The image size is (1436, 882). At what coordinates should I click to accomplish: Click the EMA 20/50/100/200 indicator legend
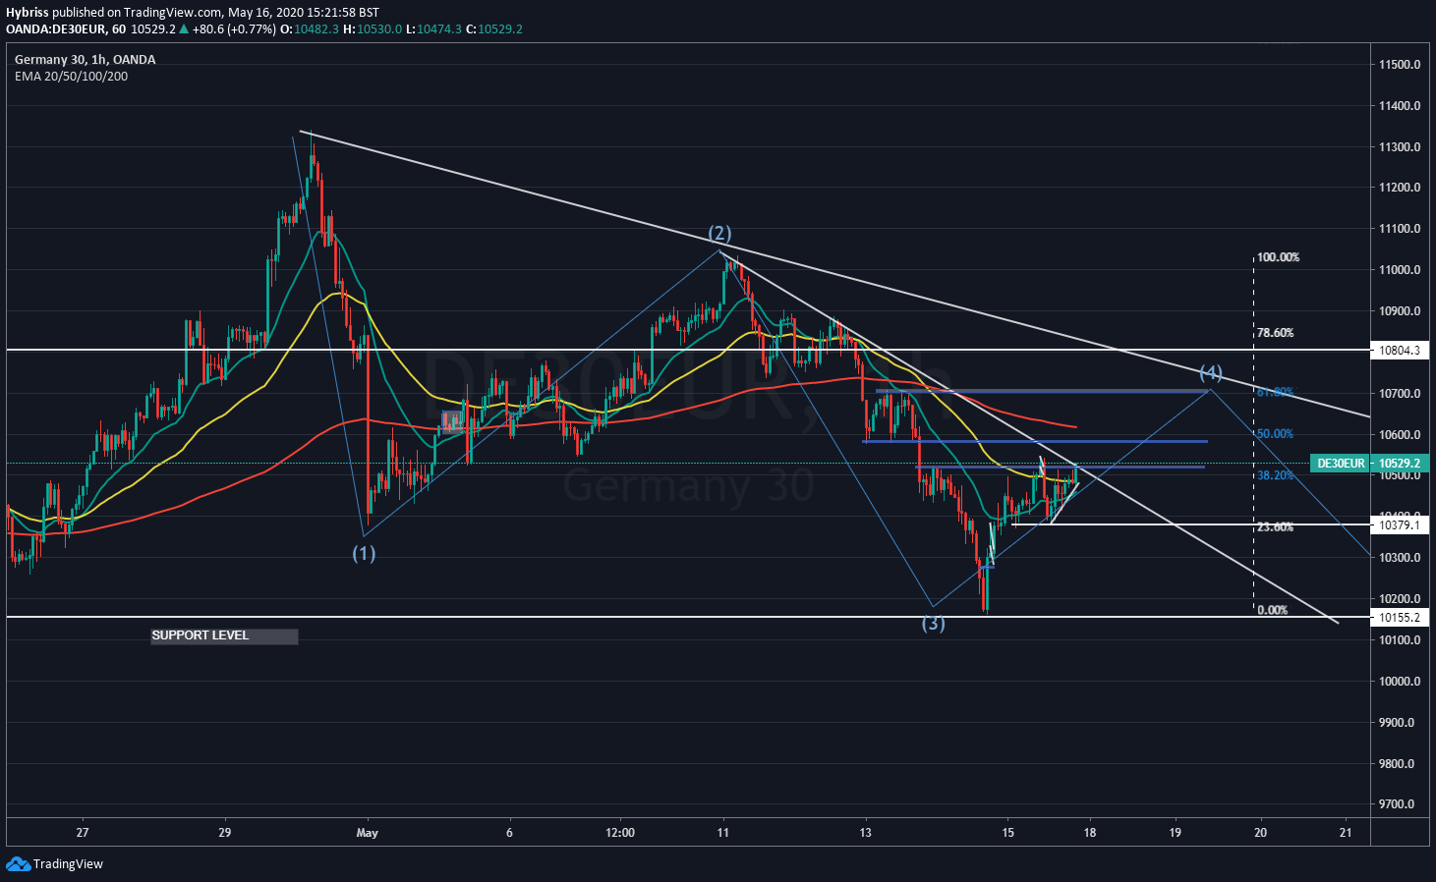71,77
